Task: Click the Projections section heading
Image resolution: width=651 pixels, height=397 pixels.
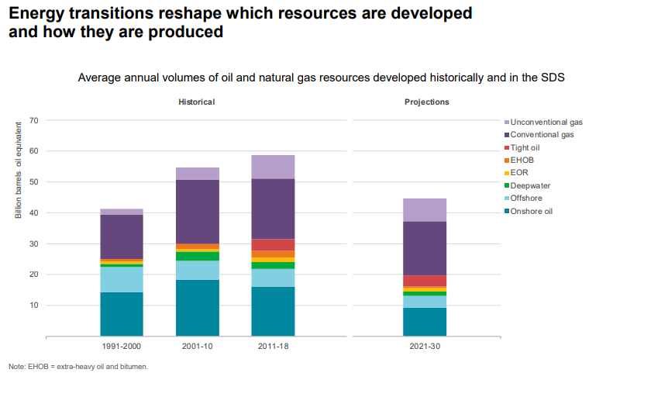Action: coord(426,102)
